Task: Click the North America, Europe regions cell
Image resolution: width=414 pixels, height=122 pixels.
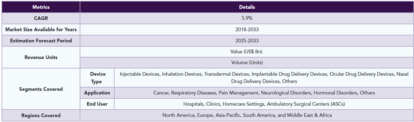Action: (247, 115)
